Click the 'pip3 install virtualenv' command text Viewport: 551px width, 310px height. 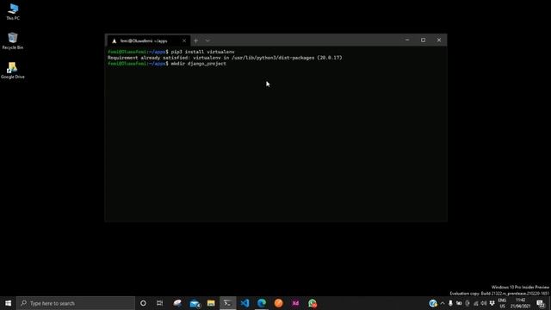pyautogui.click(x=203, y=52)
